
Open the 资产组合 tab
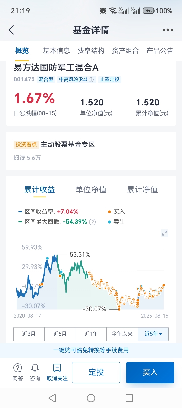[125, 51]
